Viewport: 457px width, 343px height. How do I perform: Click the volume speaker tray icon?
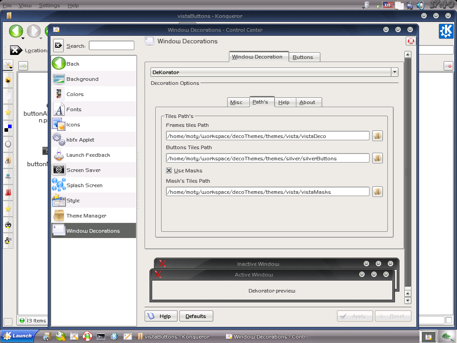coord(420,5)
